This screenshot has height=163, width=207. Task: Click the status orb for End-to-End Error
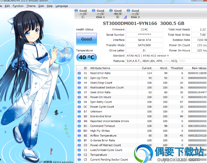(79, 116)
